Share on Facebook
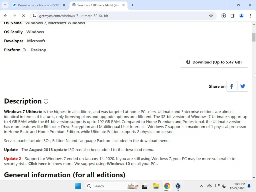The width and height of the screenshot is (256, 192). [232, 86]
